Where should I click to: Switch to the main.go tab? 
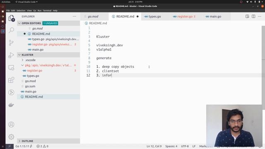[215, 17]
